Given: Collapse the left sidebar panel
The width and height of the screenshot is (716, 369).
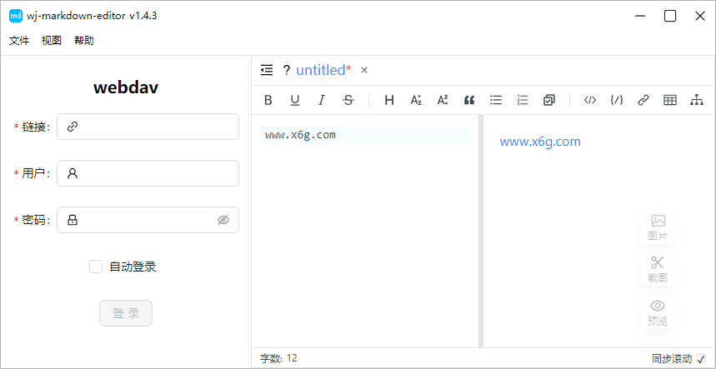Looking at the screenshot, I should [x=267, y=70].
